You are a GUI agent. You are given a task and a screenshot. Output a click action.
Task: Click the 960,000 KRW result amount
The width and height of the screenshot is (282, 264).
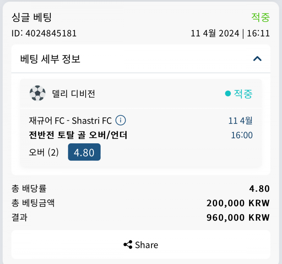(x=238, y=217)
